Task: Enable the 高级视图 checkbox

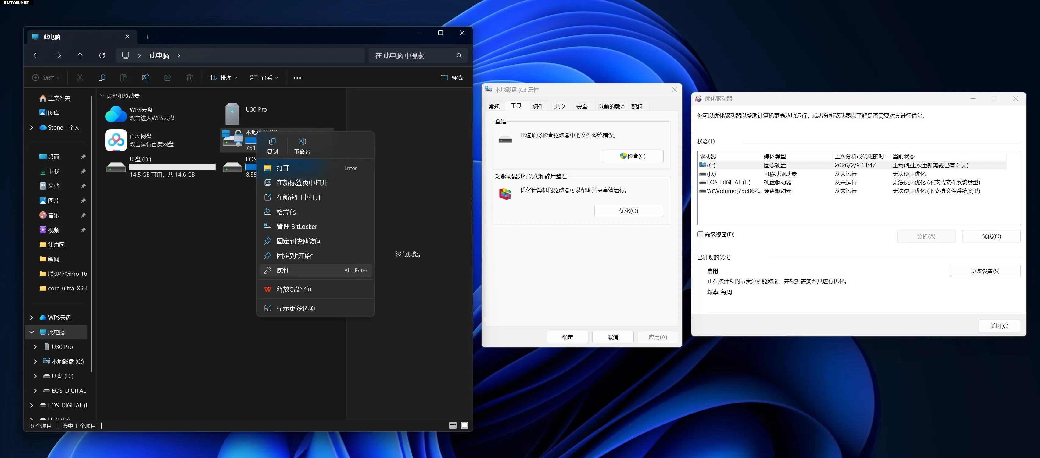Action: tap(701, 234)
